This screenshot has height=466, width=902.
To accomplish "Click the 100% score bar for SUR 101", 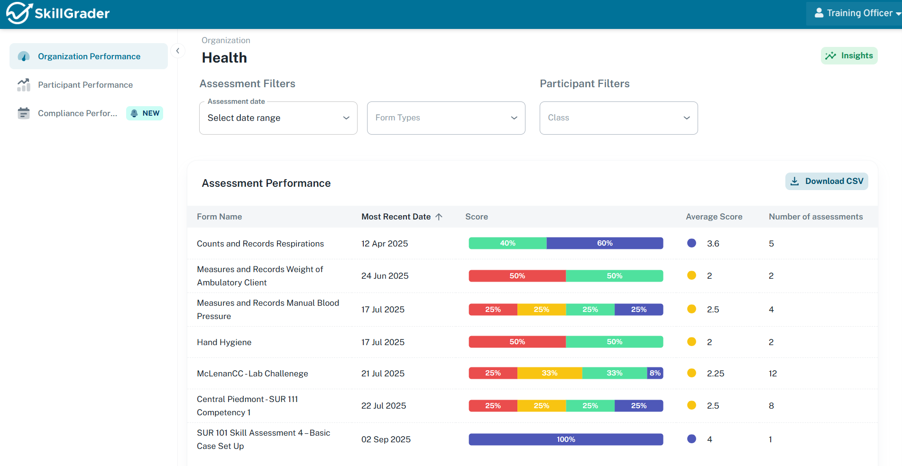I will (x=565, y=439).
